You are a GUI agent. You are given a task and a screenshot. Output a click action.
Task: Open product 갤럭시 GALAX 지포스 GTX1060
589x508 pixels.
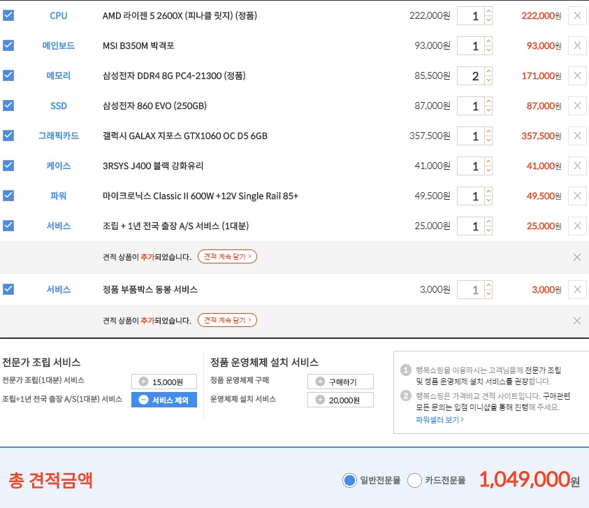click(x=185, y=136)
